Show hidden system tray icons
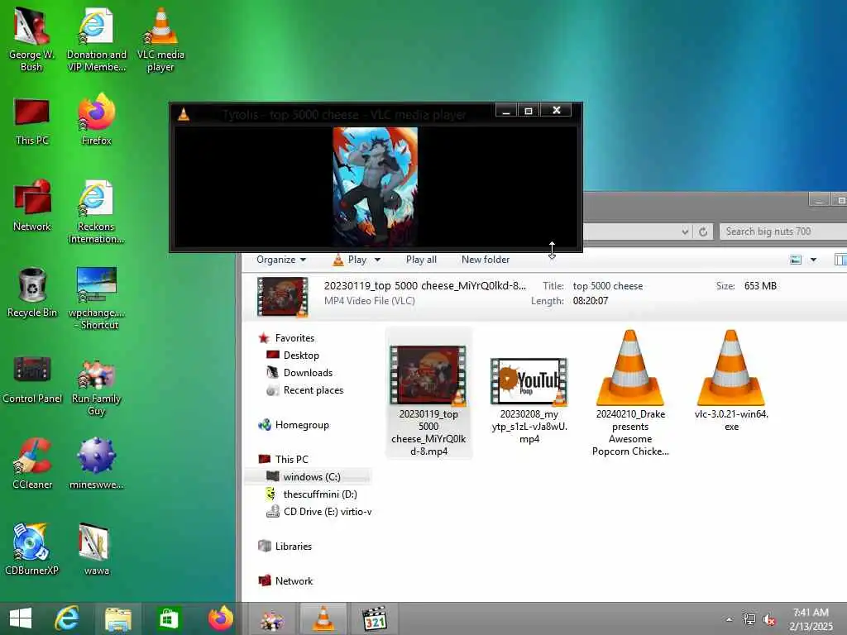 pyautogui.click(x=730, y=619)
